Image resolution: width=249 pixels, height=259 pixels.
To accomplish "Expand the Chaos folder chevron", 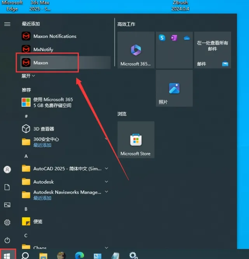I will [106, 248].
